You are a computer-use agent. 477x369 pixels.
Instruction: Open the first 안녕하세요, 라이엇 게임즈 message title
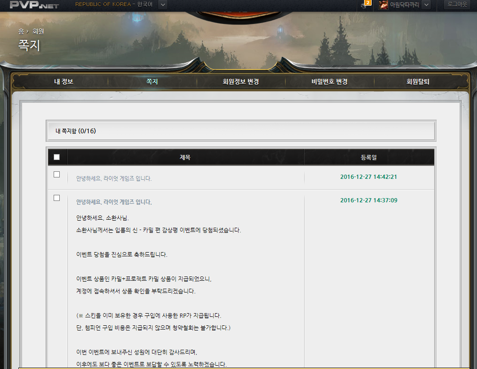[x=114, y=178]
